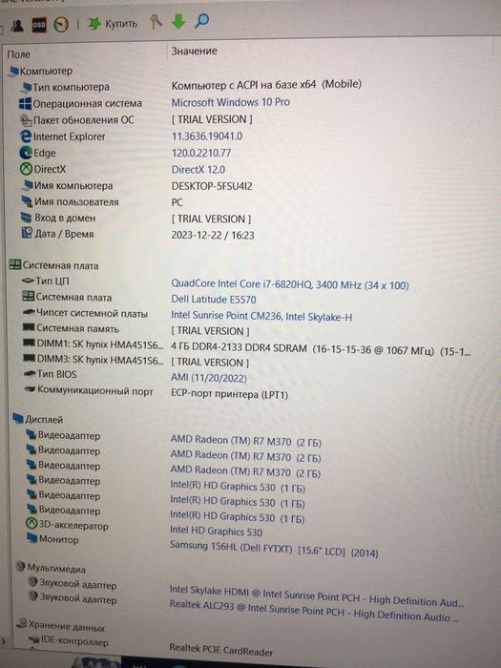Click the Мультимедиа speaker icon
The image size is (501, 668).
pyautogui.click(x=20, y=567)
